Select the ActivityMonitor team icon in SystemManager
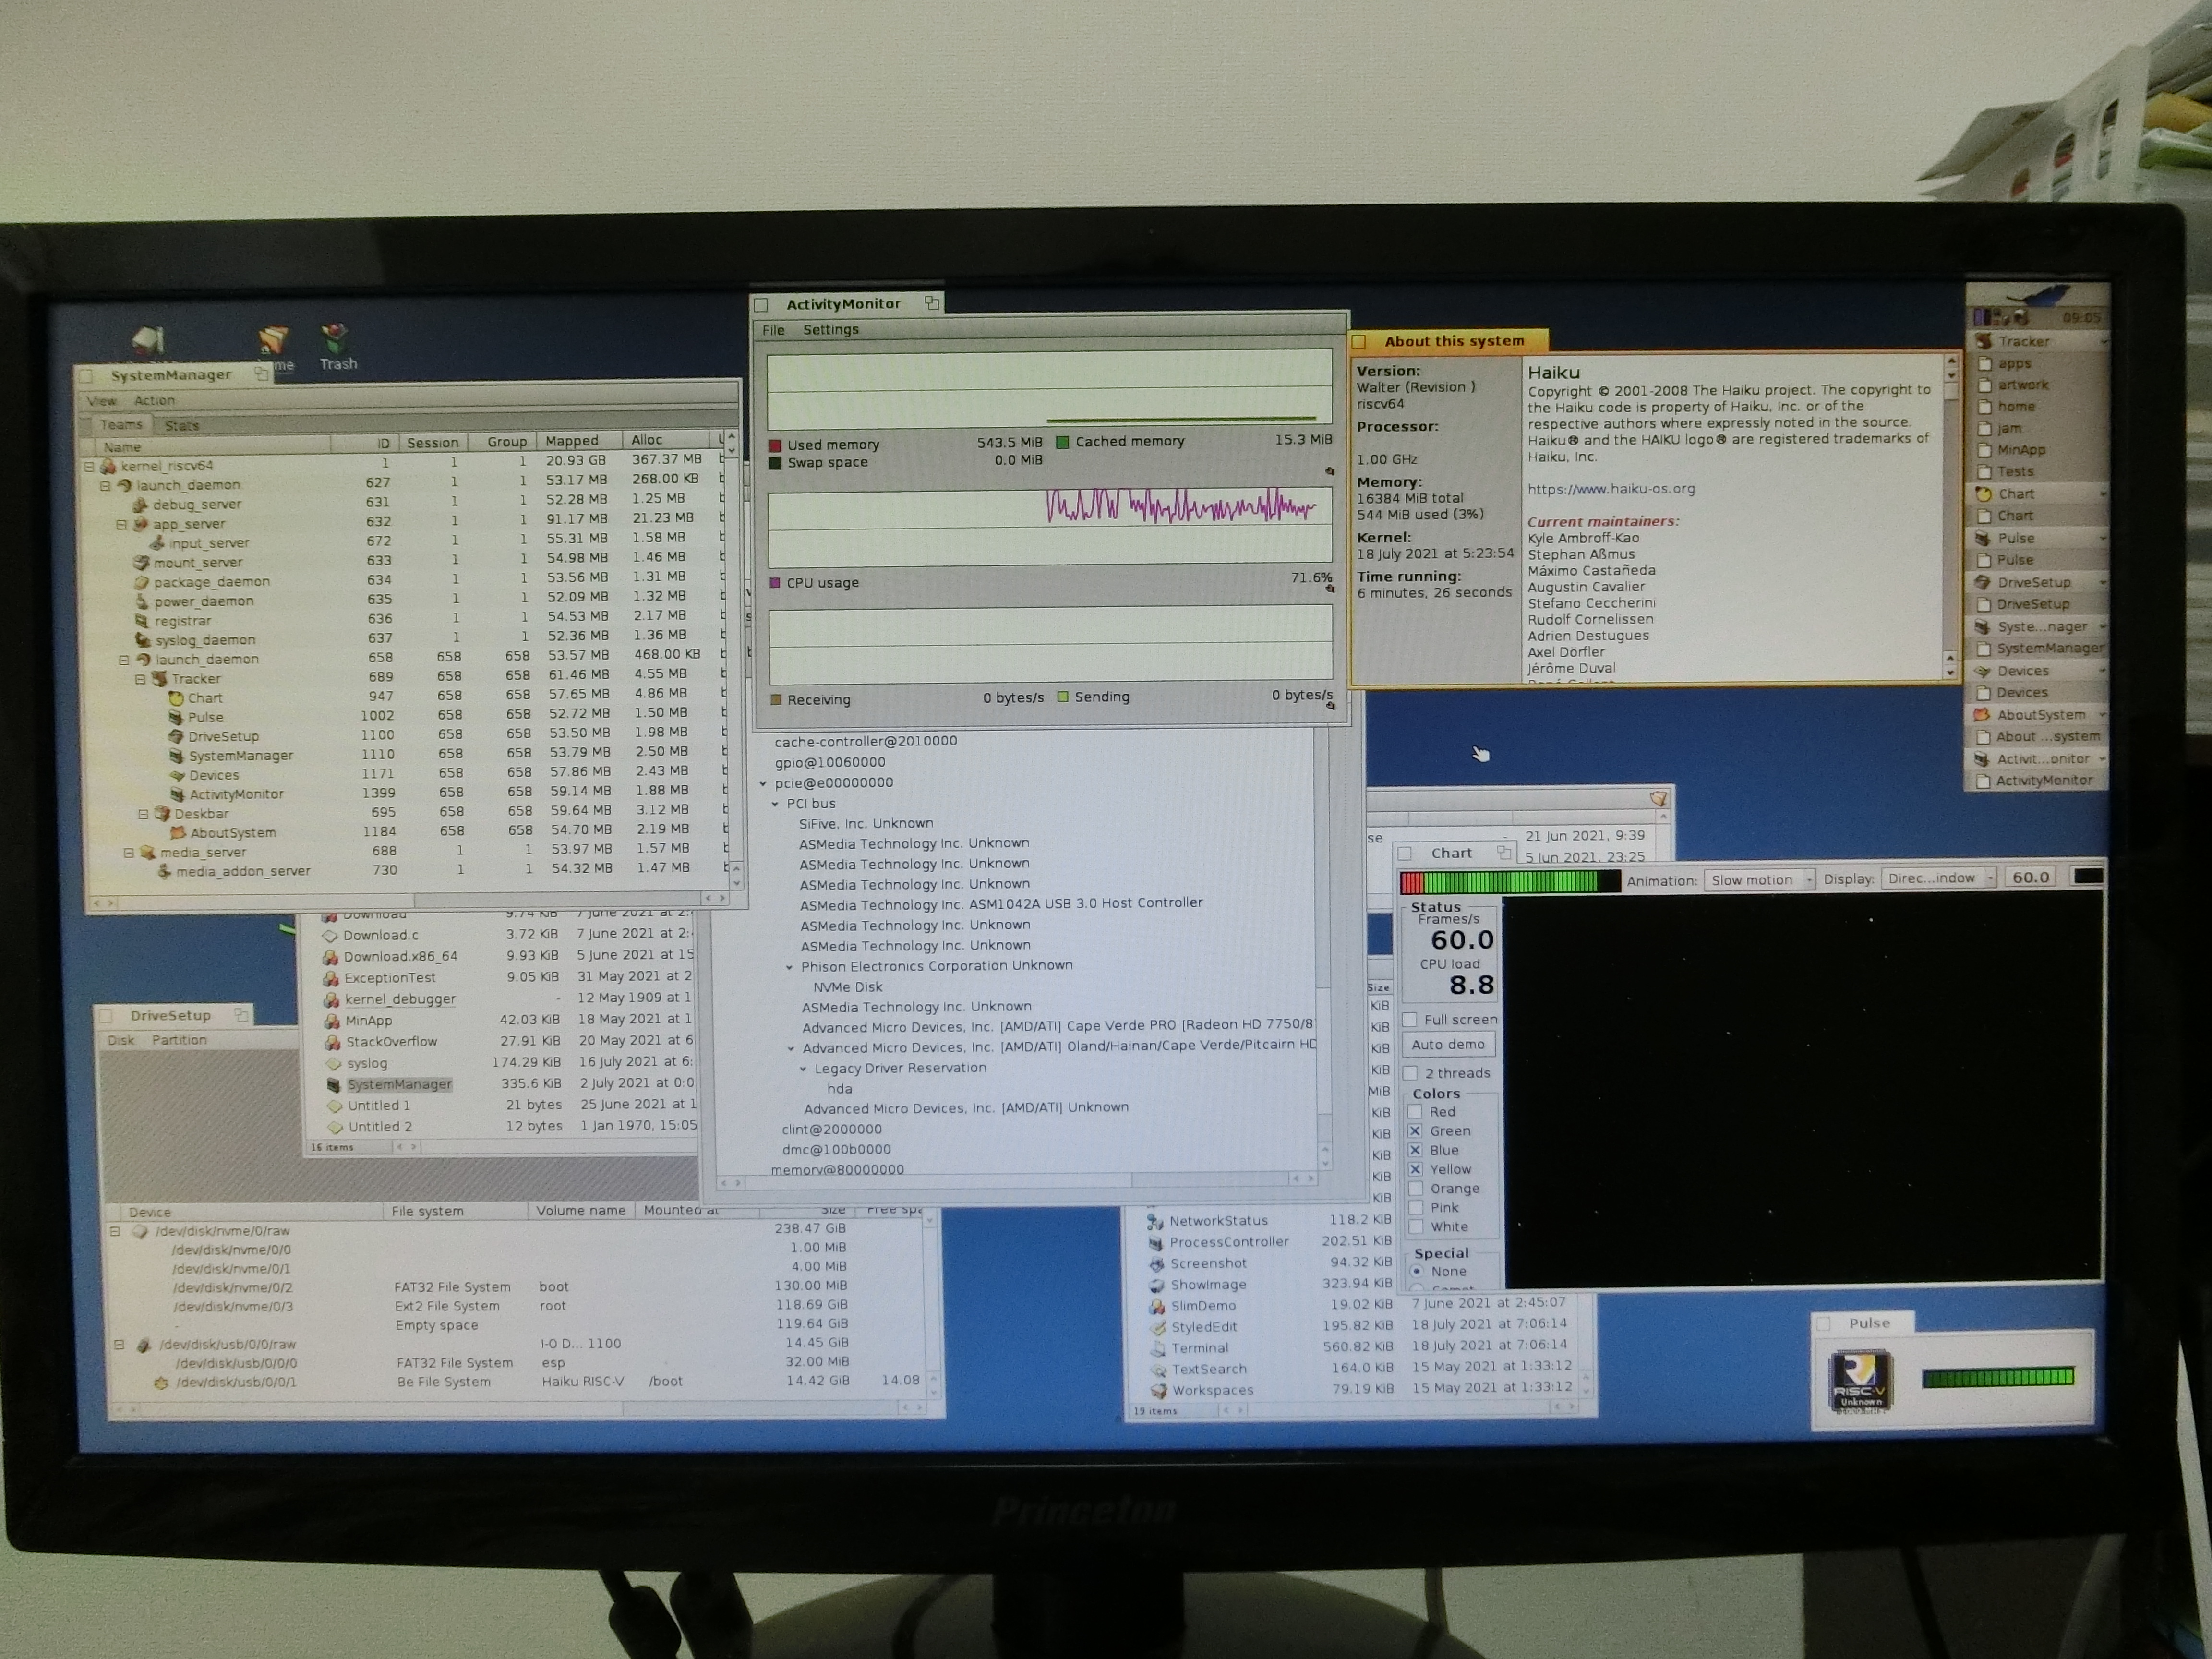The height and width of the screenshot is (1659, 2212). coord(177,795)
